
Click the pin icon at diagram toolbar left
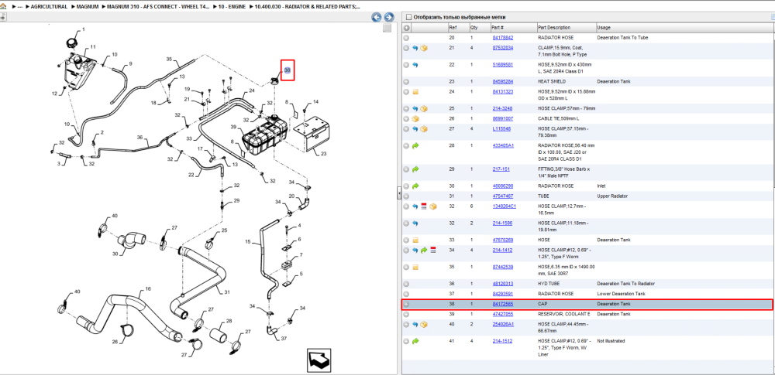[2, 17]
